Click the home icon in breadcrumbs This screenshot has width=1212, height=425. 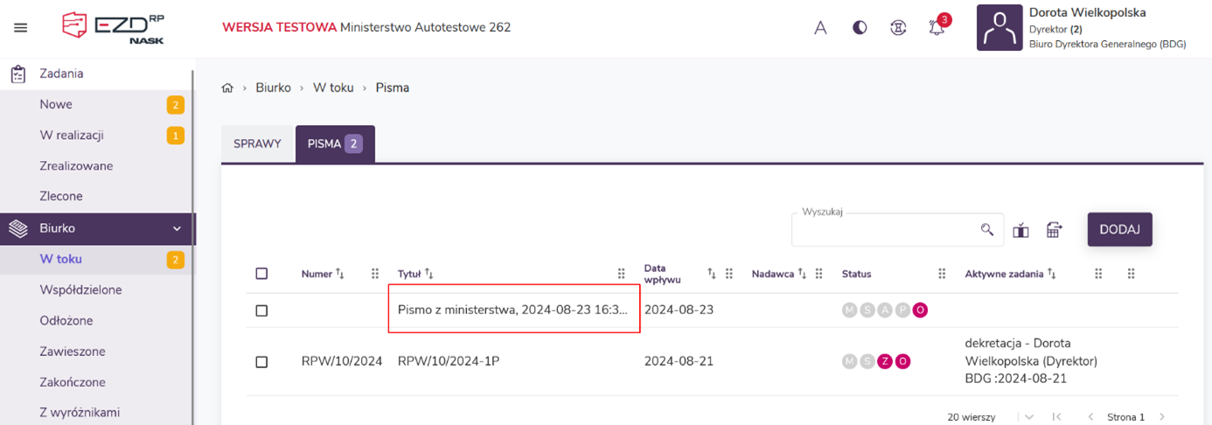tap(228, 88)
